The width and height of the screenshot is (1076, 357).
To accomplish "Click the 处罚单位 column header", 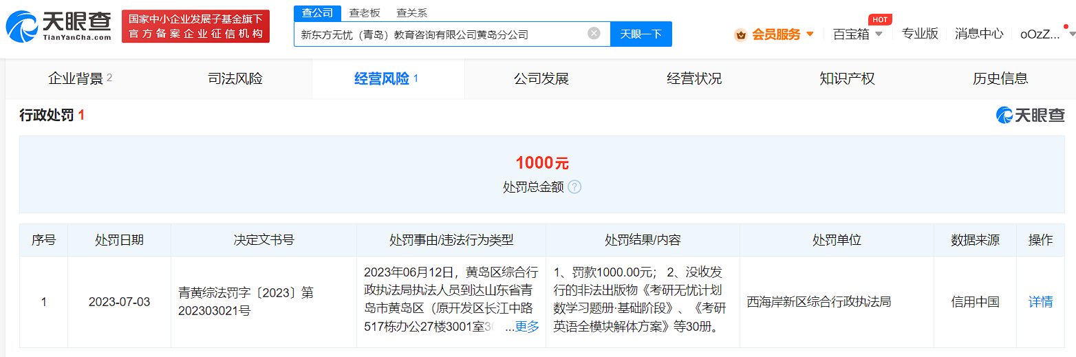I will [837, 240].
